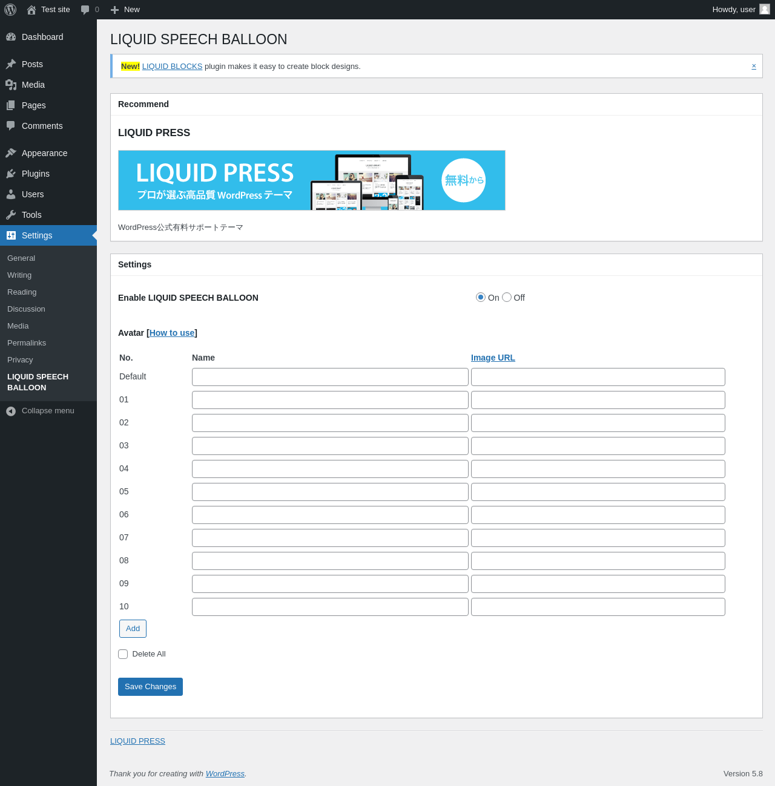Image resolution: width=775 pixels, height=786 pixels.
Task: Click the plus icon for New content
Action: (x=115, y=10)
